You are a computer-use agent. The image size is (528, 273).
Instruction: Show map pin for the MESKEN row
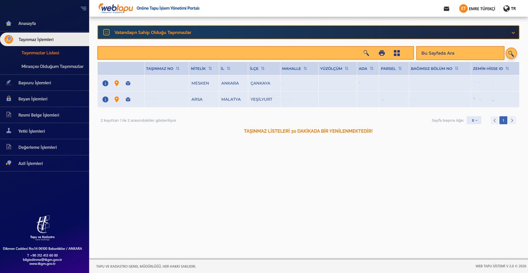117,83
